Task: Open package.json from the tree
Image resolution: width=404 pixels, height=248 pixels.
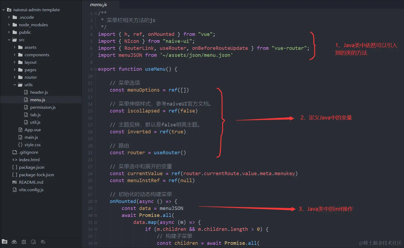Action: click(x=32, y=167)
